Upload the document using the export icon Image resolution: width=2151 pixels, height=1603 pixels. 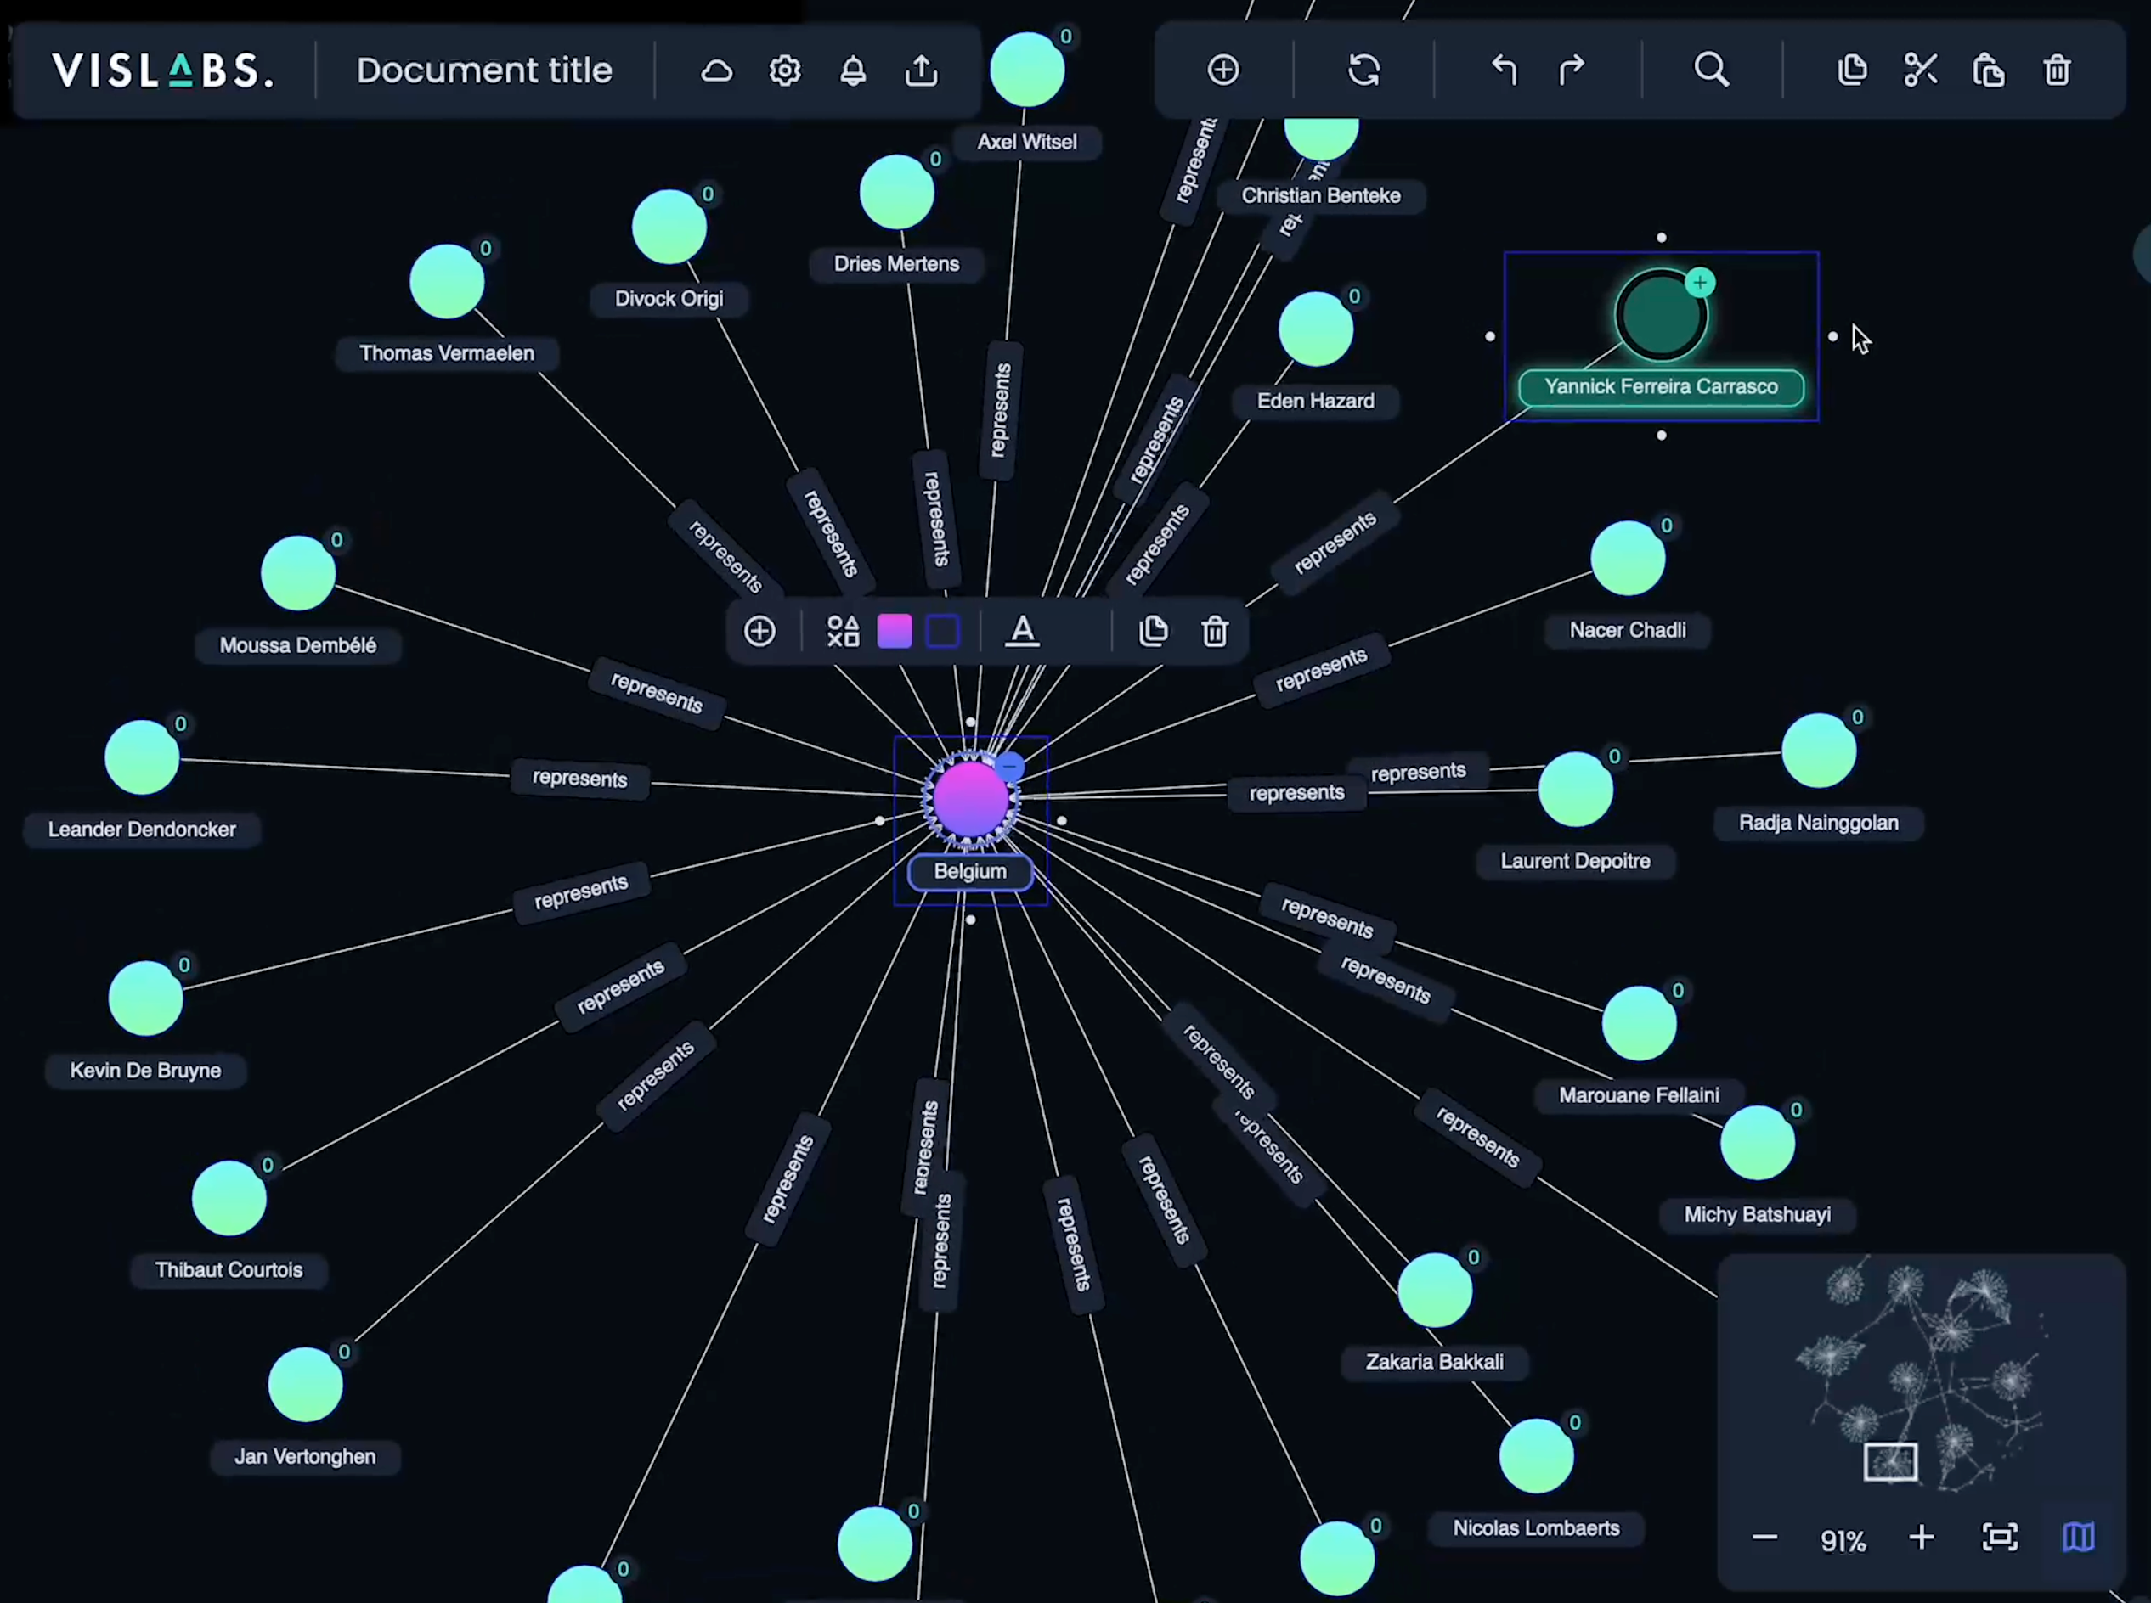(x=920, y=70)
